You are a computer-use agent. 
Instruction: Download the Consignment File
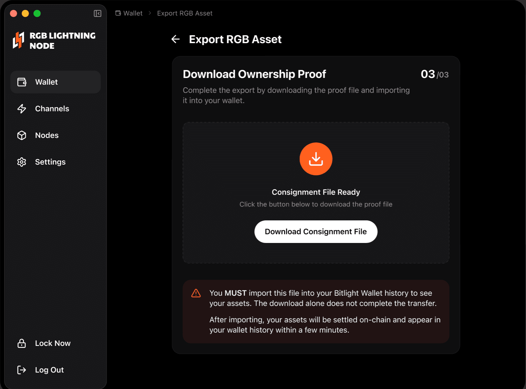pos(316,232)
